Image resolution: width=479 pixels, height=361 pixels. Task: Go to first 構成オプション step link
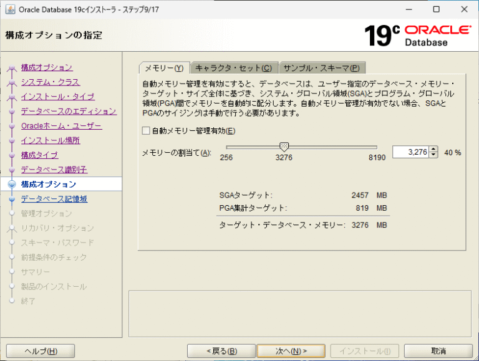coord(47,67)
